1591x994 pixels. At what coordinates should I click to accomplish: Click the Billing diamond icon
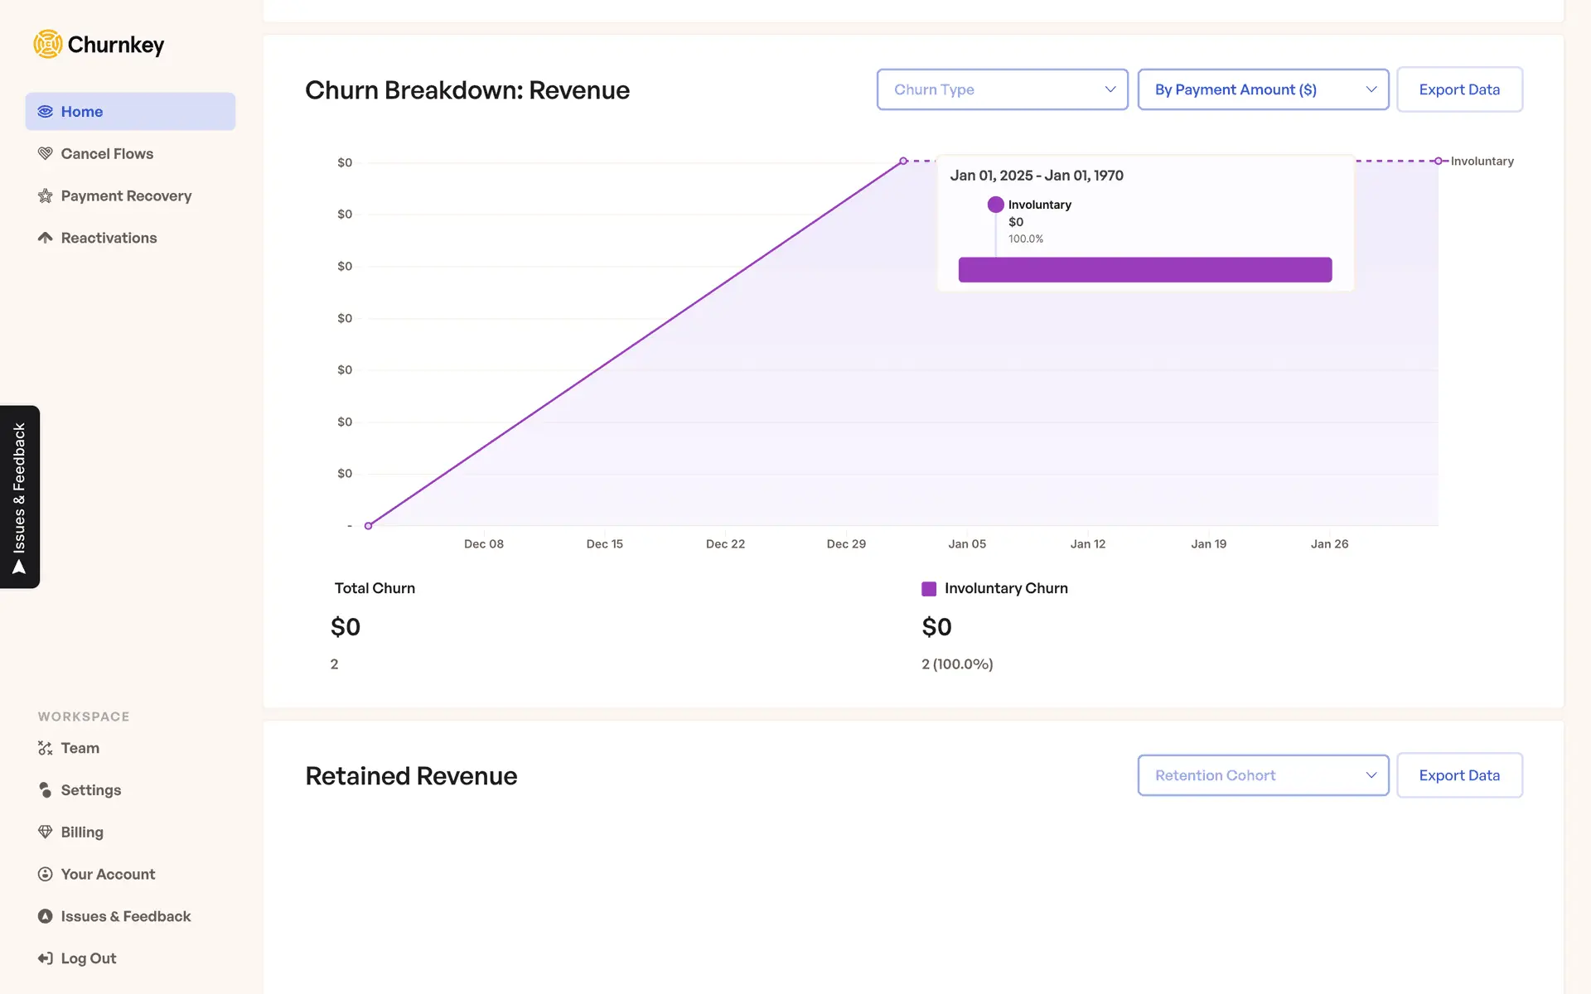45,832
